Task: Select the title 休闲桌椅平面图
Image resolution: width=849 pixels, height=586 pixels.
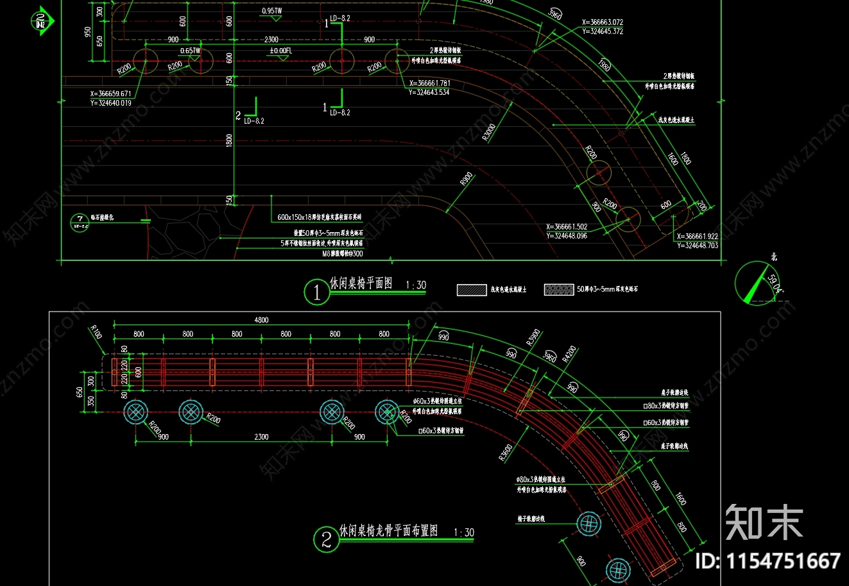Action: [x=361, y=283]
